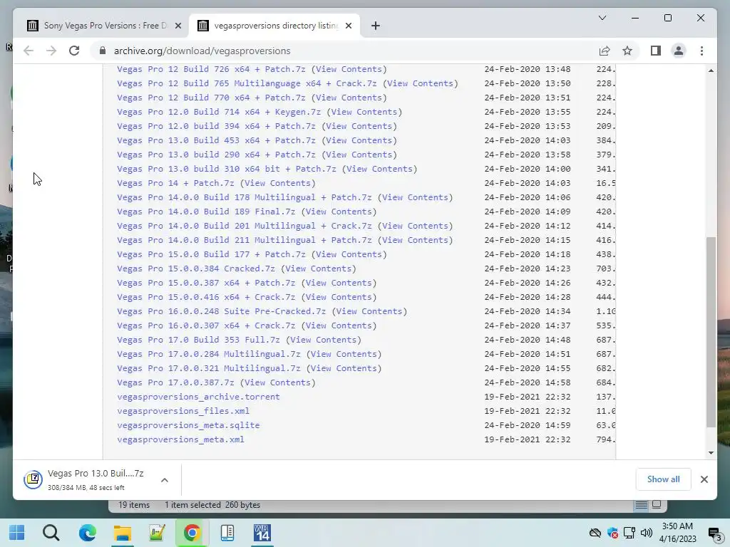This screenshot has width=730, height=547.
Task: Open the Chrome profile icon
Action: 679,51
